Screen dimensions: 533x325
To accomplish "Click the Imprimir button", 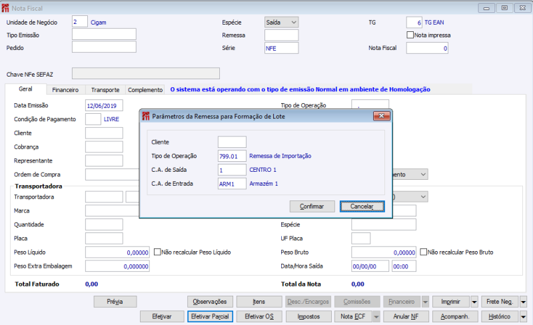I will tap(451, 302).
